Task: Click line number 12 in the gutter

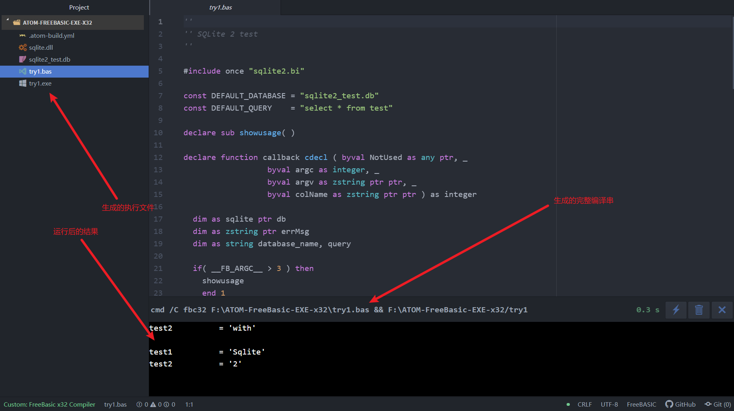Action: 158,158
